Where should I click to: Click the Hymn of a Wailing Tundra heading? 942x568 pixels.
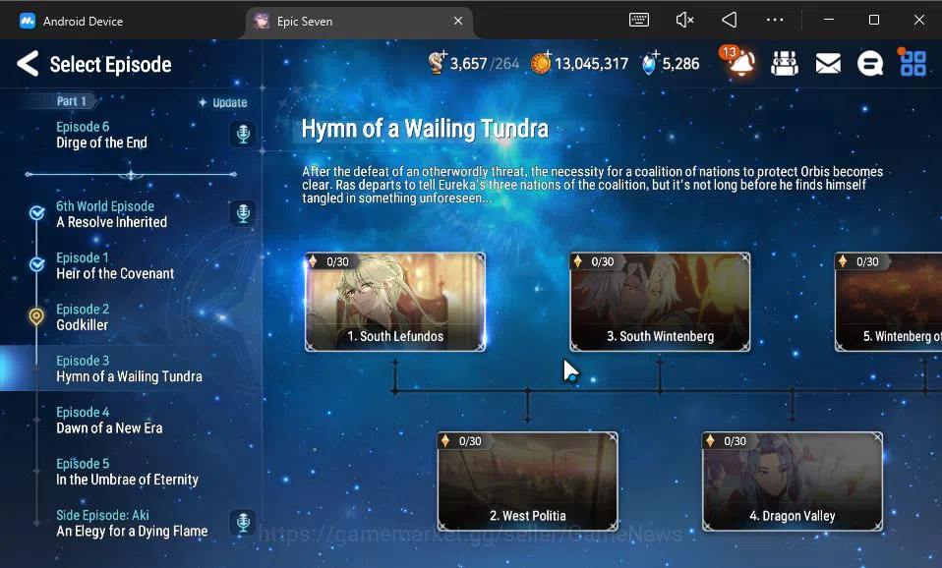pos(425,129)
